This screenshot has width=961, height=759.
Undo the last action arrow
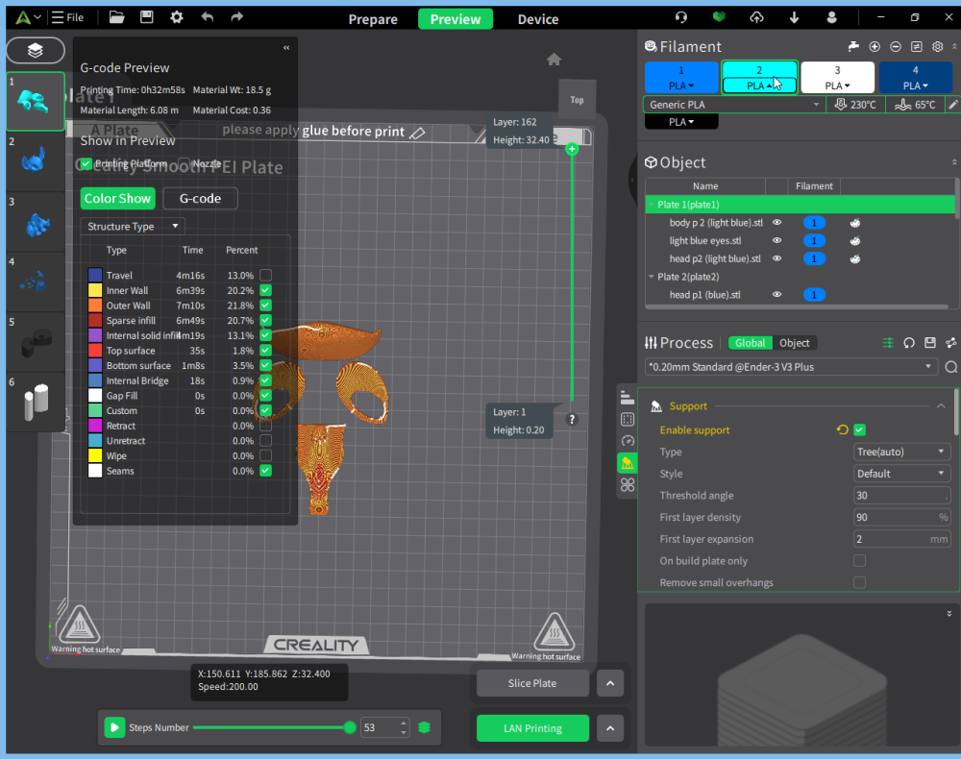coord(208,17)
